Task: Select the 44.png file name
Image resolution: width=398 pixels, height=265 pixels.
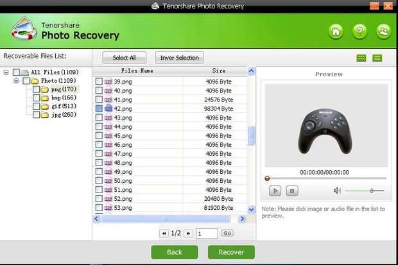Action: [123, 126]
